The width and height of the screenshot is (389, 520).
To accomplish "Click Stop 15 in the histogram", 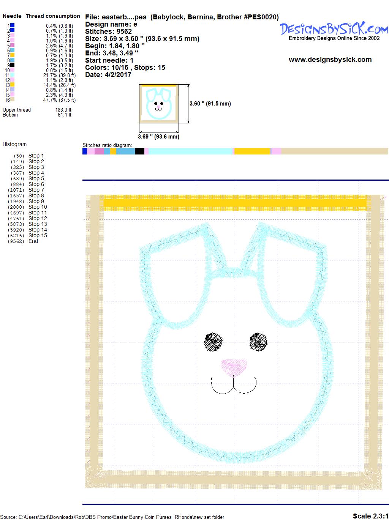I will [x=38, y=235].
